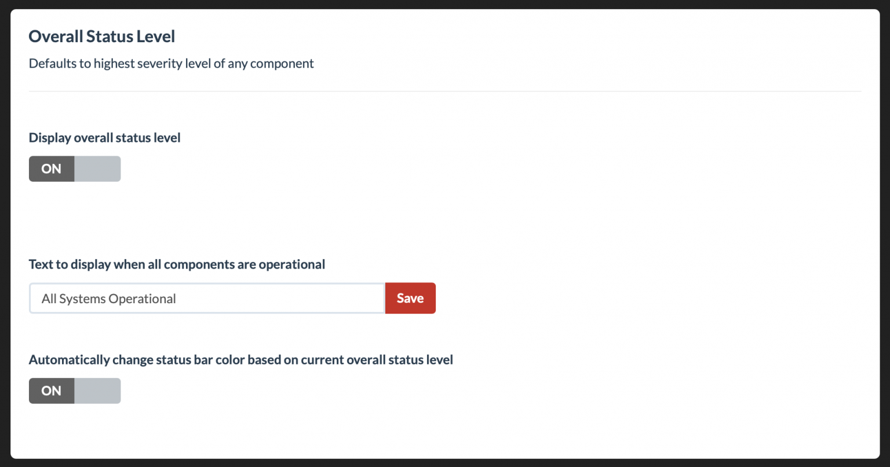Click the Overall Status Level heading
The image size is (890, 467).
pyautogui.click(x=101, y=36)
